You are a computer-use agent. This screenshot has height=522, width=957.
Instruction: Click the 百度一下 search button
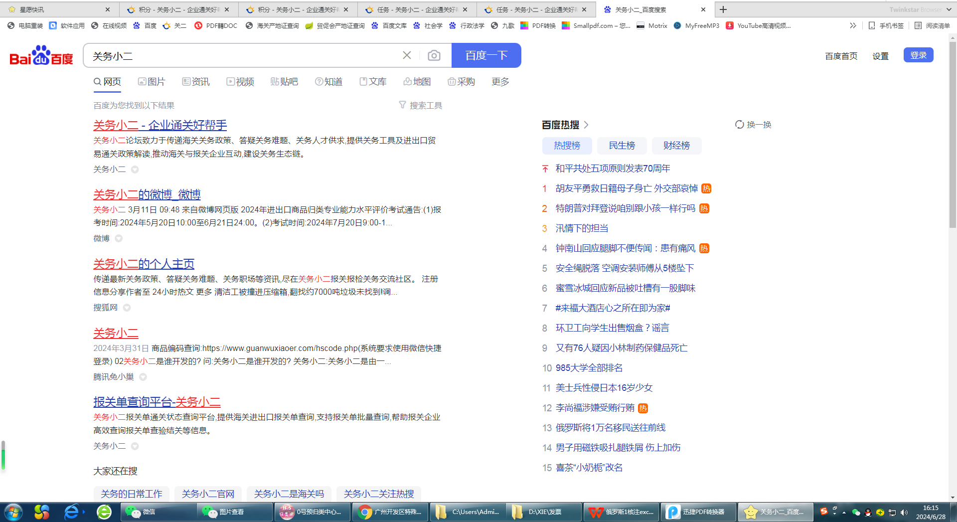486,55
